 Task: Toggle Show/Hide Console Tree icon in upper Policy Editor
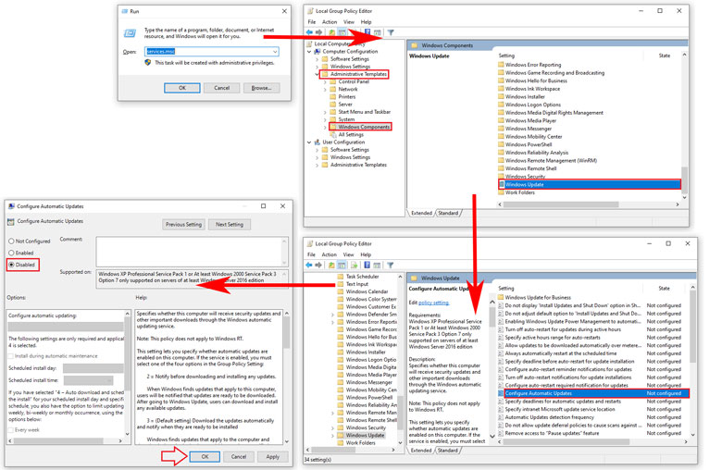coord(342,32)
